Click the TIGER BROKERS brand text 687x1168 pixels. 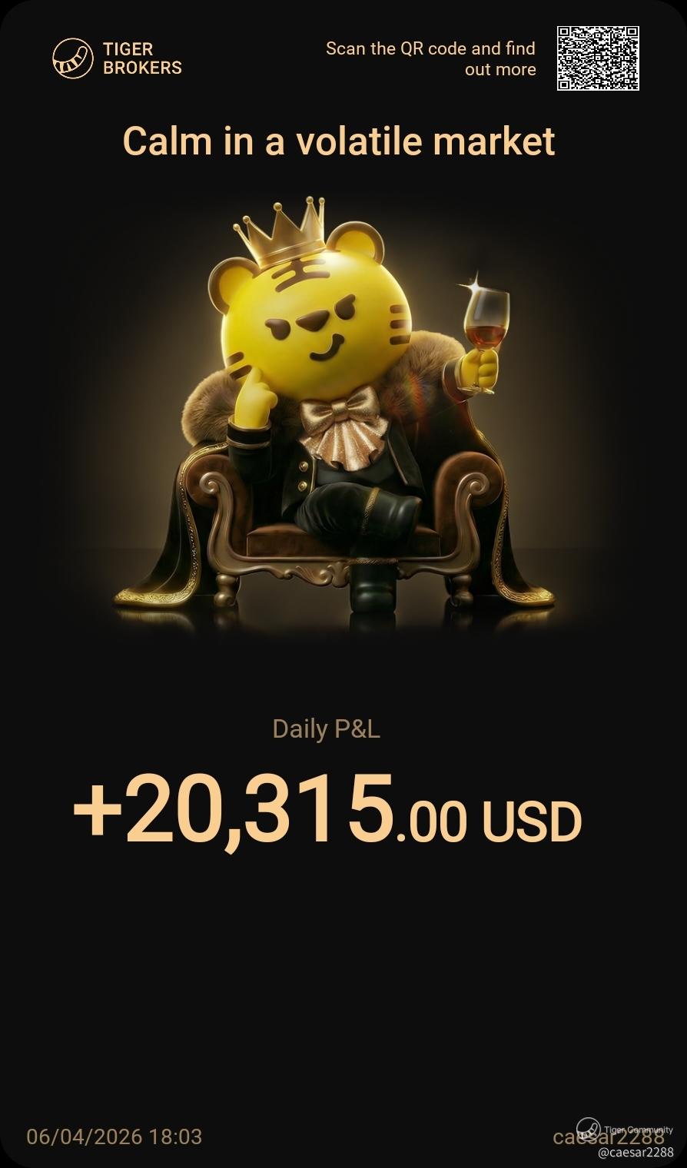[142, 58]
